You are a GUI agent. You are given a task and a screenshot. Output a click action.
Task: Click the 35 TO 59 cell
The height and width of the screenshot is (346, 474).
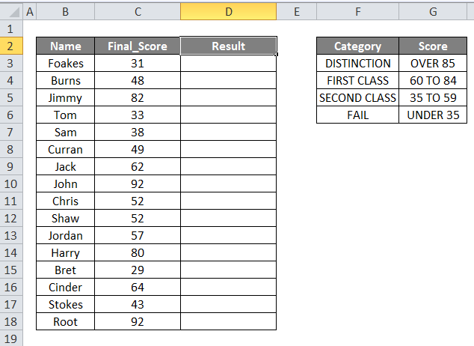pyautogui.click(x=433, y=98)
